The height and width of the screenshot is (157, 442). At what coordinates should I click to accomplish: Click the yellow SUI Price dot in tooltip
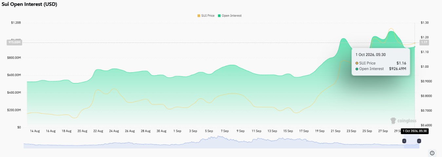[x=357, y=63]
